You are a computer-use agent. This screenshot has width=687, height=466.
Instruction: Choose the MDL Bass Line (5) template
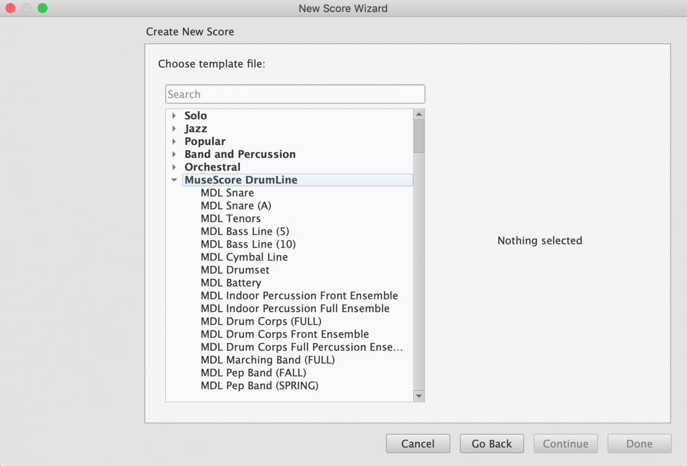pyautogui.click(x=244, y=231)
